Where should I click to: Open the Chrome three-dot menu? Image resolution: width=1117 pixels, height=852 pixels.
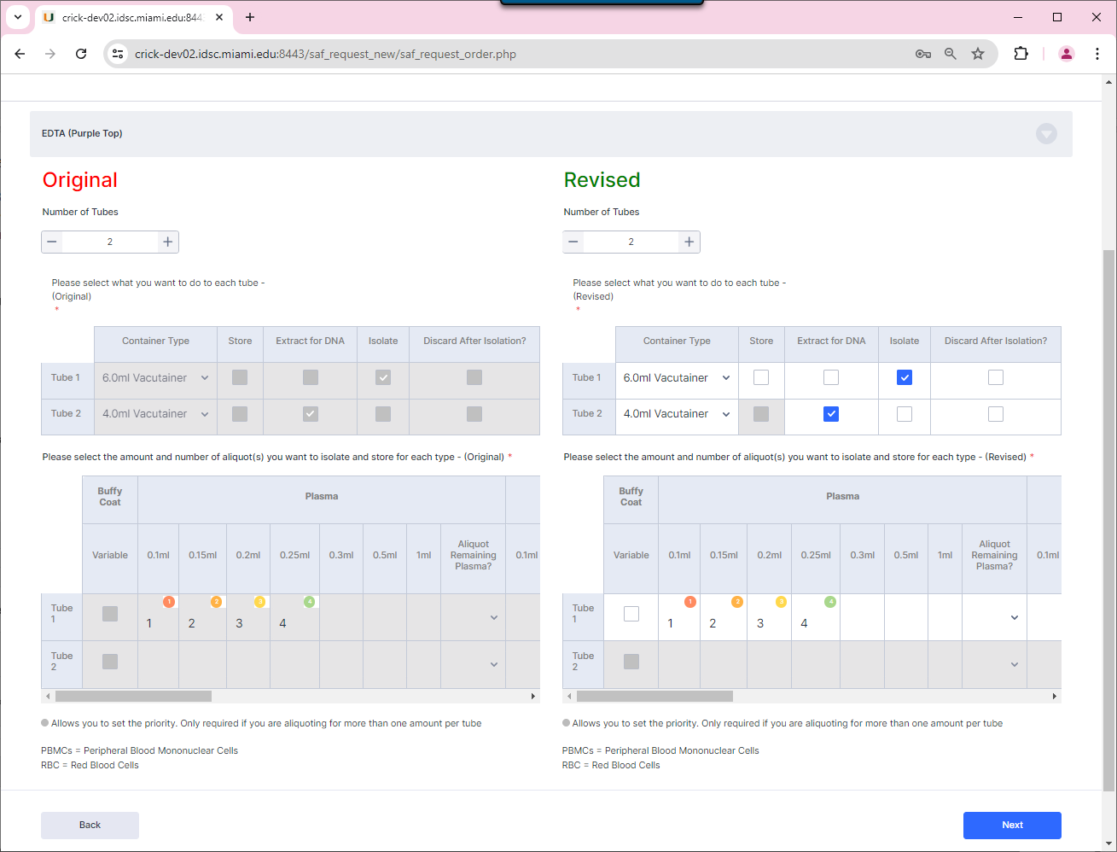1097,54
